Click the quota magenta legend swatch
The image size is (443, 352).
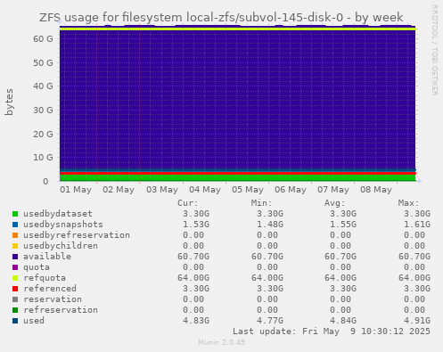15,267
